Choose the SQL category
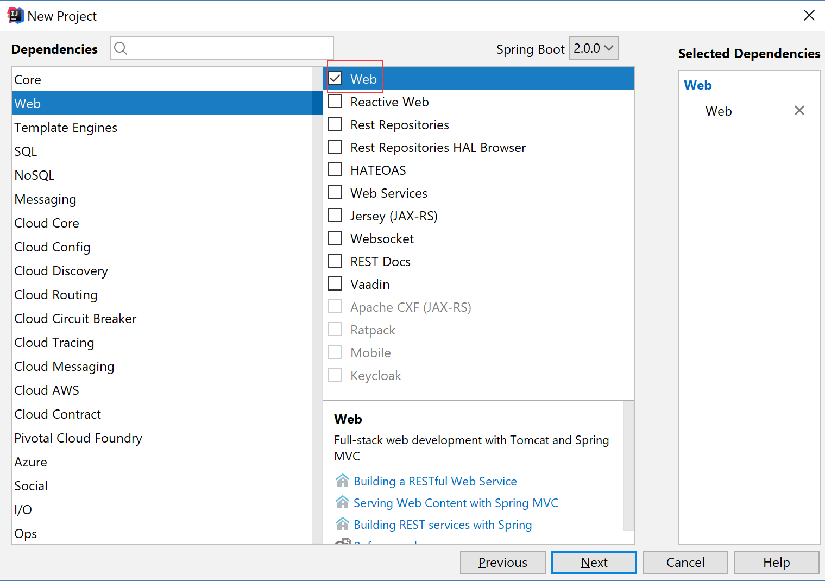This screenshot has width=825, height=581. pyautogui.click(x=162, y=151)
